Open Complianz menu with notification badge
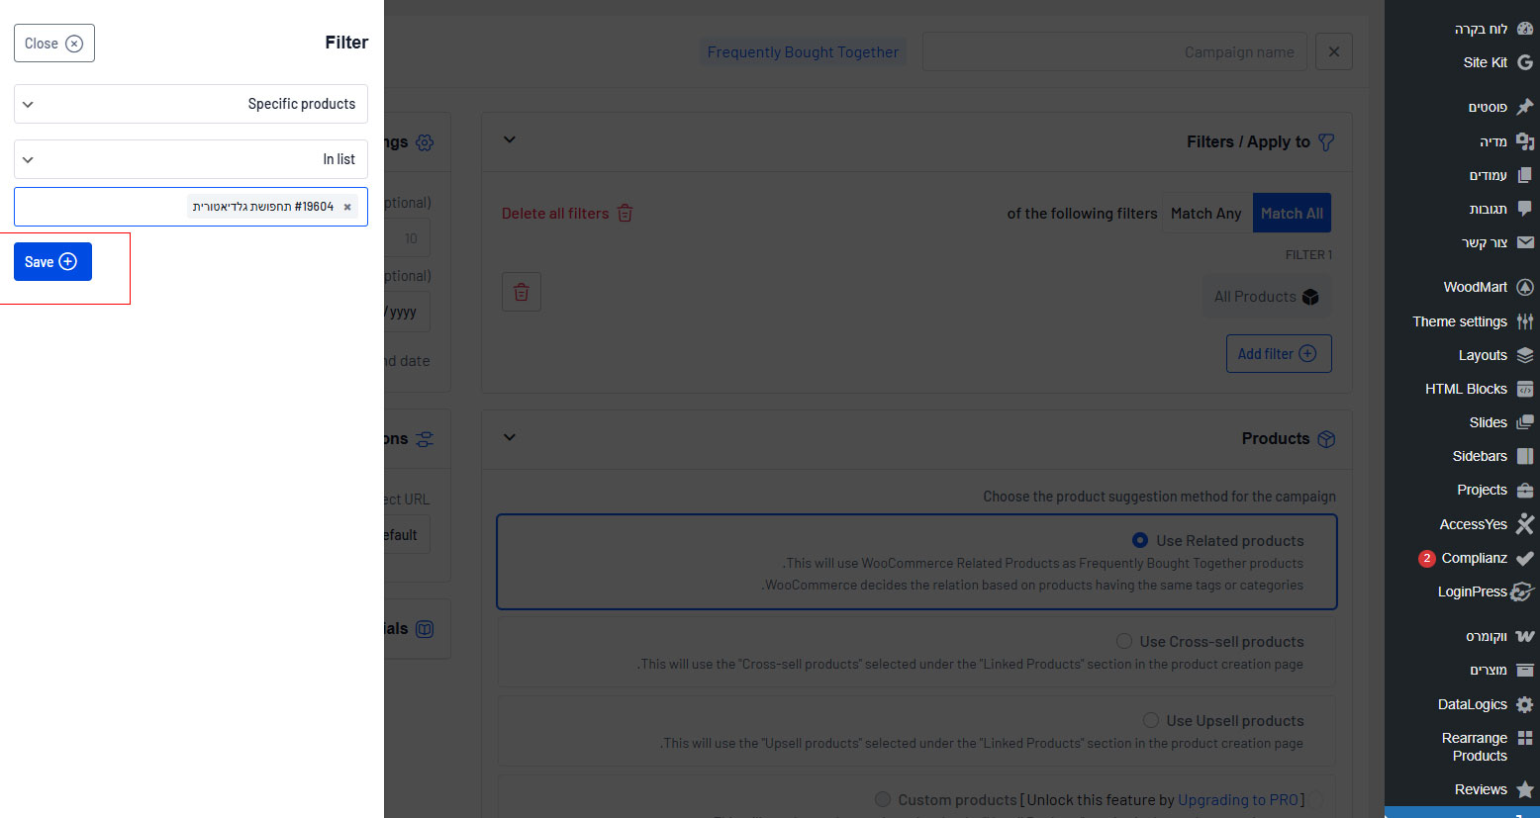This screenshot has width=1540, height=818. coord(1474,558)
